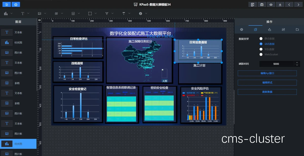Open the hand interaction tab in 操作 panel
The image size is (304, 156).
(x=270, y=29)
